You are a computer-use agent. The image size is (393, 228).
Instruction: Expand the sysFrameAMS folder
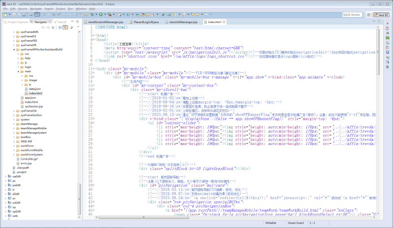coord(14,32)
